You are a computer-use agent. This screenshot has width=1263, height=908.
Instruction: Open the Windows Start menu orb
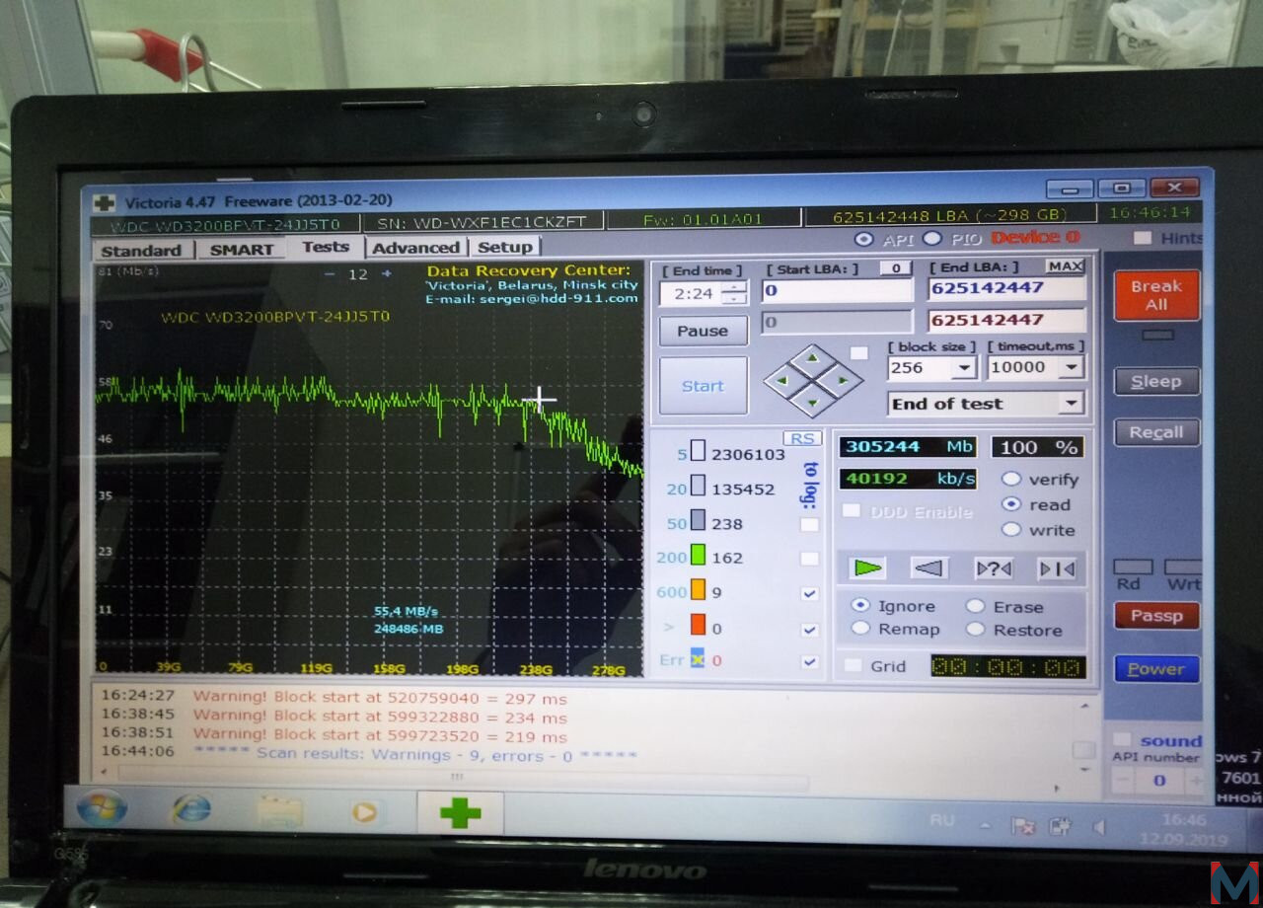click(101, 809)
